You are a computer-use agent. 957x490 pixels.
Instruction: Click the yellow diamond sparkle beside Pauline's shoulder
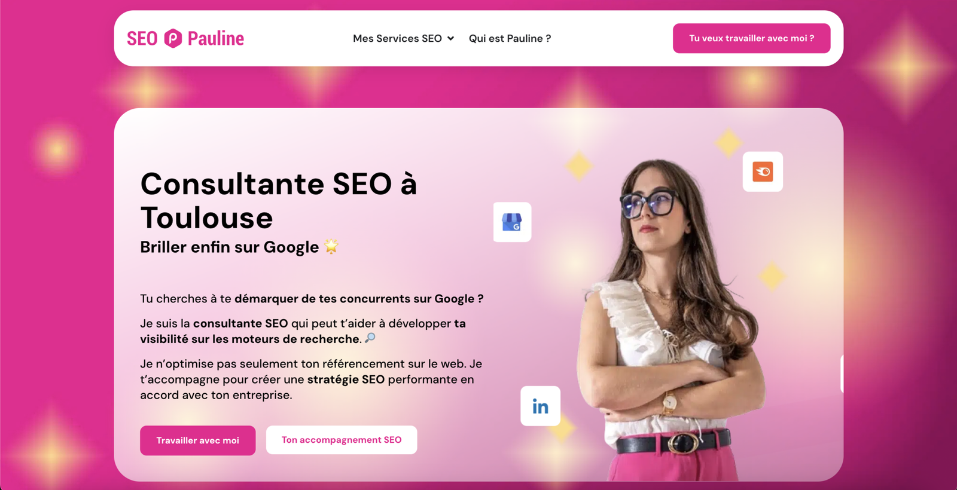click(772, 276)
